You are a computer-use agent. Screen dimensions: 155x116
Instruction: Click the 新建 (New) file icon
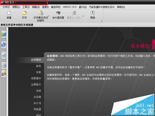[x=9, y=13]
